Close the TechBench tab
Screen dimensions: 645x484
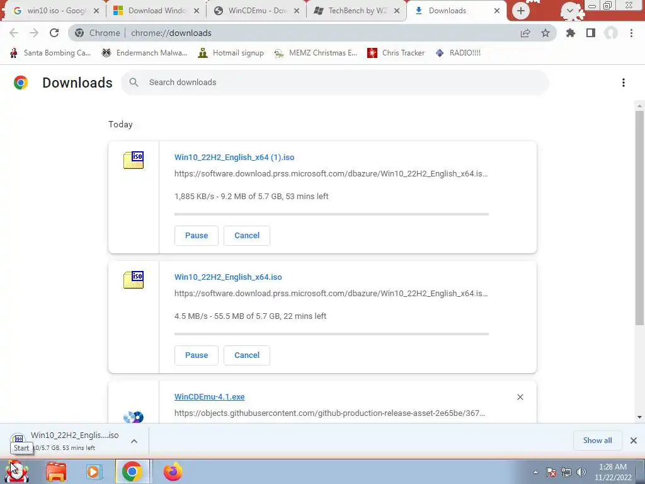(x=397, y=11)
